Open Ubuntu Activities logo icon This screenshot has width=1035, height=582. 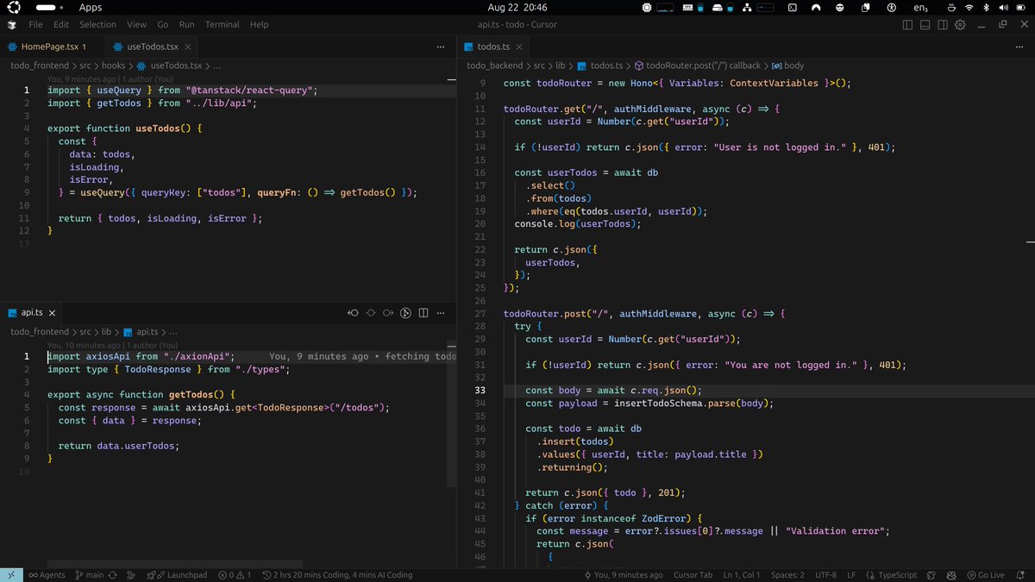(14, 7)
